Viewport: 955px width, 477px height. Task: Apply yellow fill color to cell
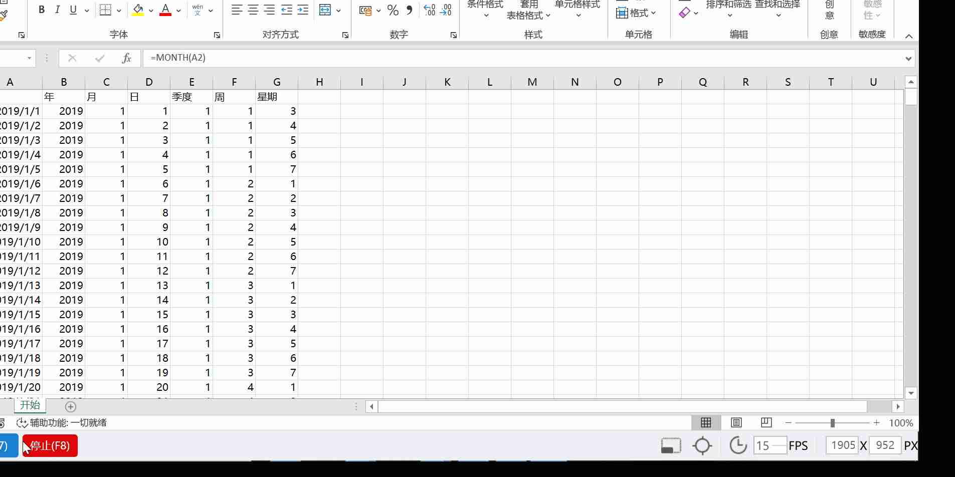[138, 10]
